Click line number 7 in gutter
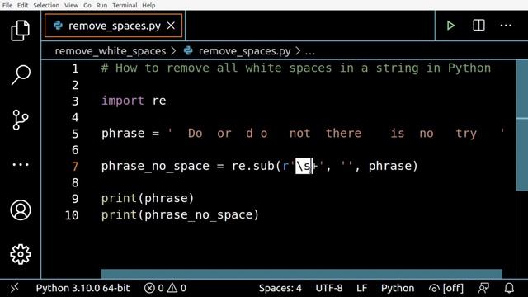Screen dimensions: 528x297 [75, 167]
